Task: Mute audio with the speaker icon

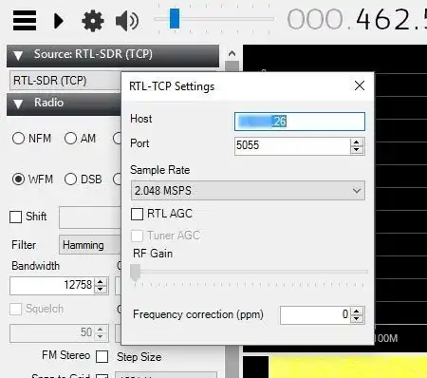Action: click(x=127, y=21)
